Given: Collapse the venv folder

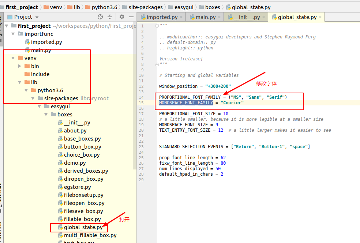Looking at the screenshot, I should (13, 58).
